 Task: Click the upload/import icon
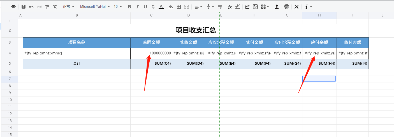click(x=277, y=7)
